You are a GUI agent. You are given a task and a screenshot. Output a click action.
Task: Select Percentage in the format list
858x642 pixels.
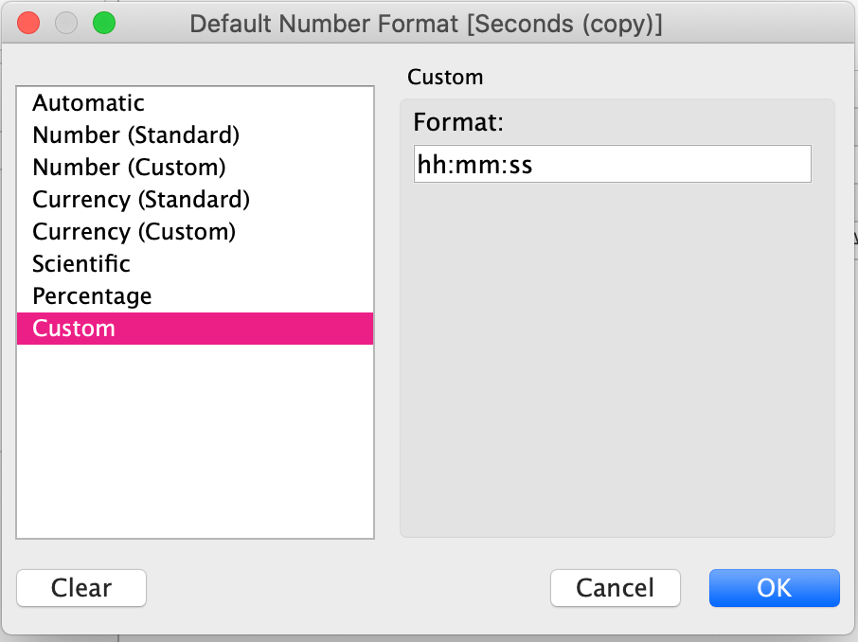click(x=92, y=295)
